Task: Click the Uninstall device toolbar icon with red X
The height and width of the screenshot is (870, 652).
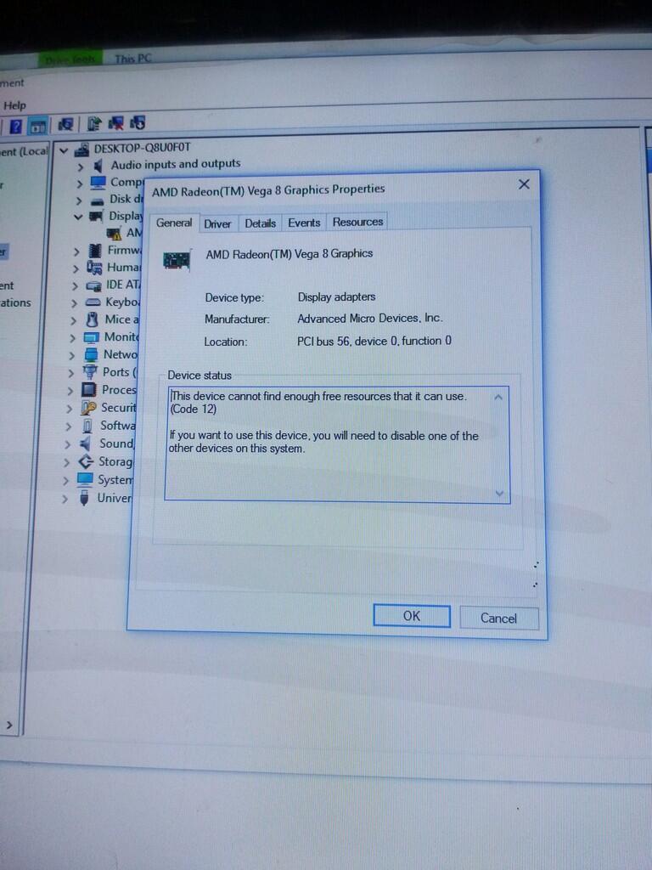Action: click(x=115, y=122)
